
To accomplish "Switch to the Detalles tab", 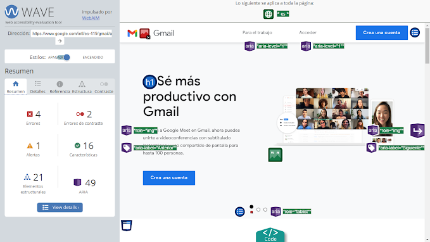I will coord(37,87).
